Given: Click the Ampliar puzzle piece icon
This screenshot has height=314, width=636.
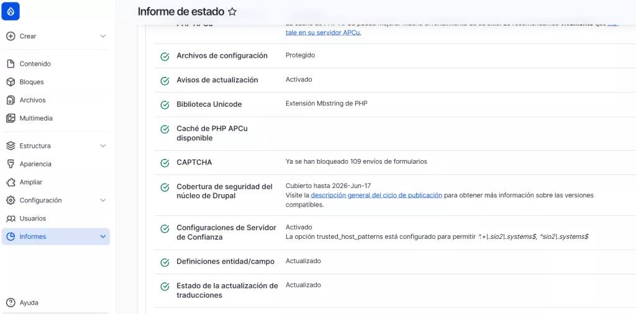Looking at the screenshot, I should coord(11,182).
